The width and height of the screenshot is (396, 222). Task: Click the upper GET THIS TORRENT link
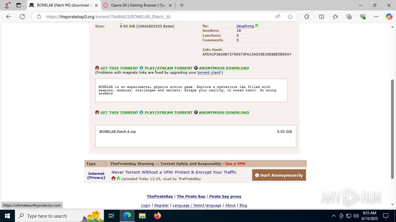pyautogui.click(x=119, y=68)
